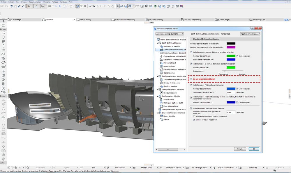291x173 pixels.
Task: Switch to '[APS-01 Etude]' tab
Action: [x=86, y=19]
